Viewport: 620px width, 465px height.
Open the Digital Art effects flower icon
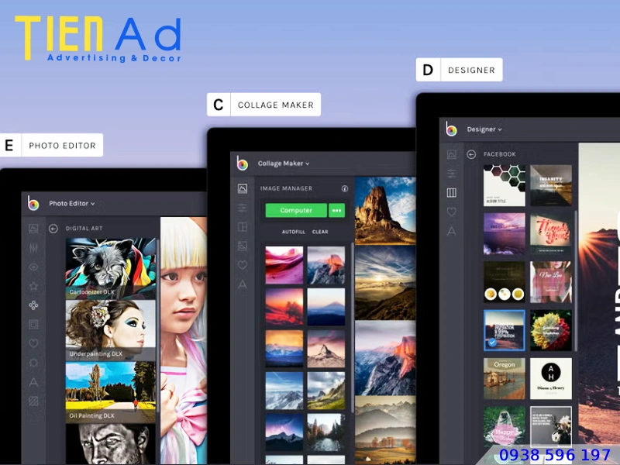point(33,305)
